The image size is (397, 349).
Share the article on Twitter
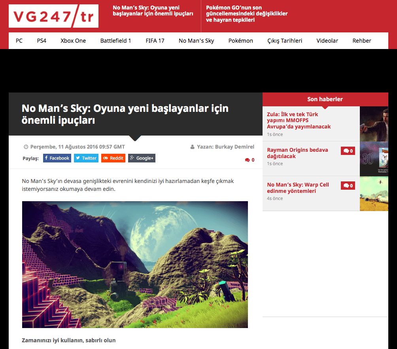[86, 158]
